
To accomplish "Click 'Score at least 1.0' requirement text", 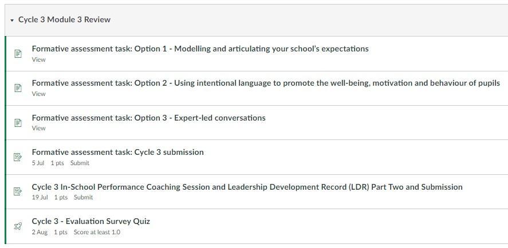I will pos(97,232).
